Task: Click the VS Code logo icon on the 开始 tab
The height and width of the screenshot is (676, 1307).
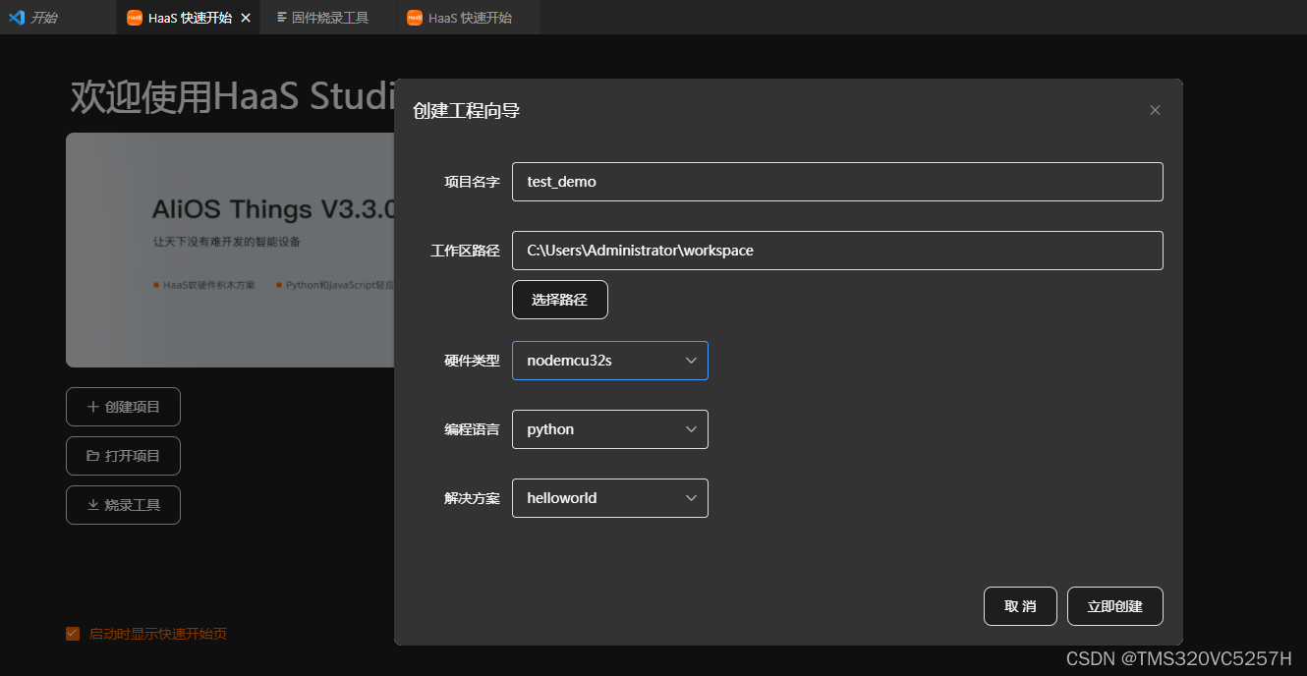Action: click(x=16, y=18)
